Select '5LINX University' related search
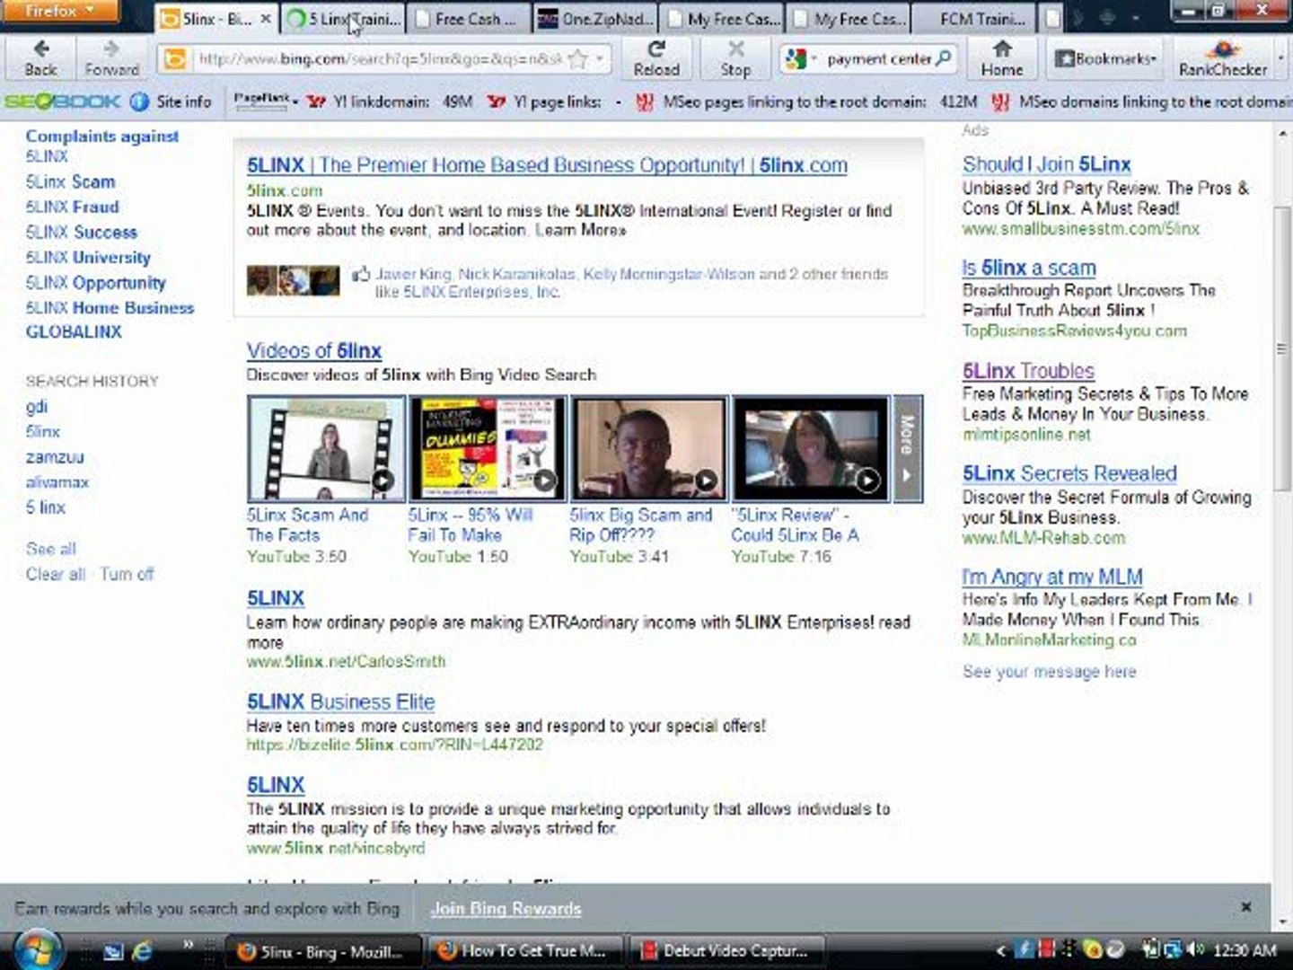1293x970 pixels. [88, 257]
